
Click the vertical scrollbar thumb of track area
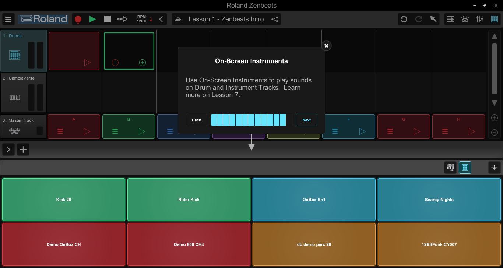tap(495, 69)
